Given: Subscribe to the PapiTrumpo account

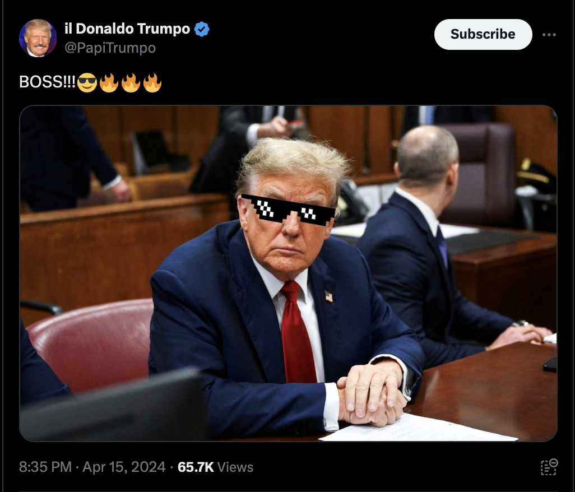Looking at the screenshot, I should [483, 34].
